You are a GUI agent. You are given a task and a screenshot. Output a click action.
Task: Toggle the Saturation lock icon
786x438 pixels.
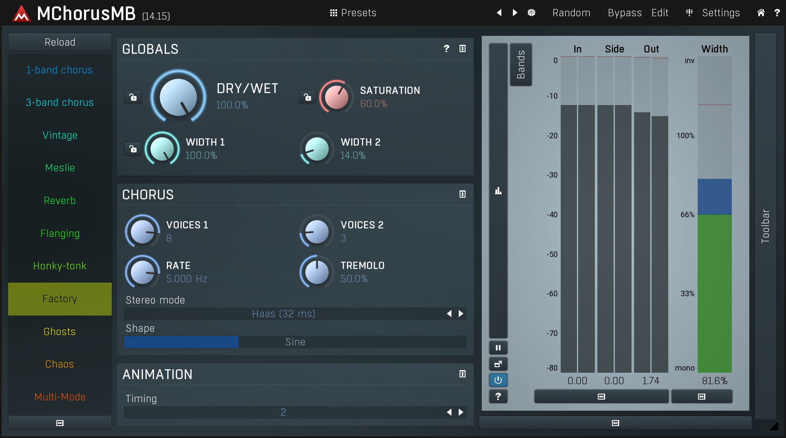pos(307,97)
